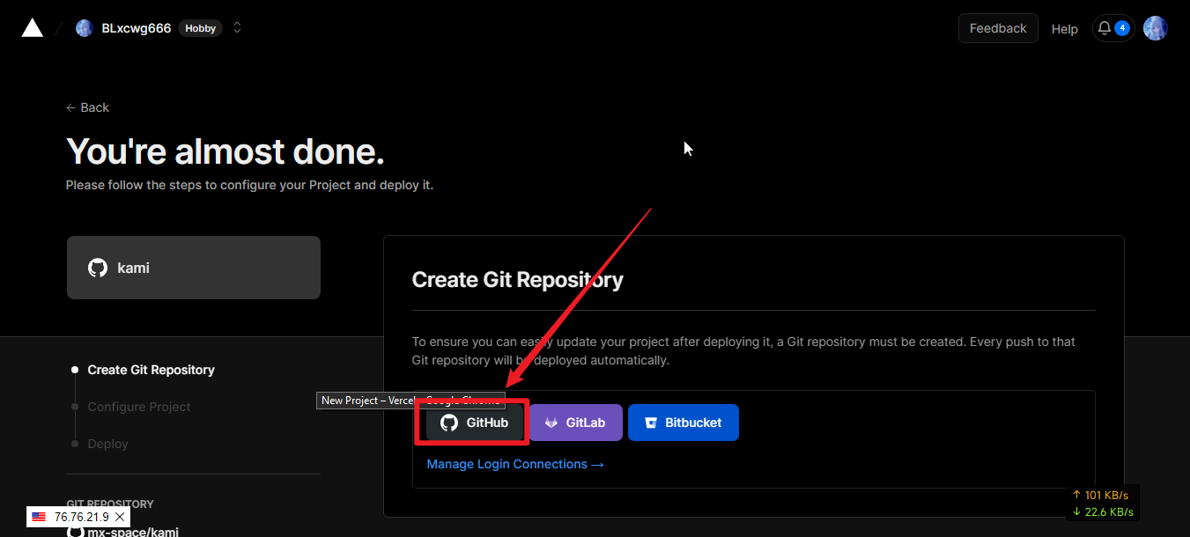Go to the Help link
The image size is (1190, 537).
[1064, 29]
